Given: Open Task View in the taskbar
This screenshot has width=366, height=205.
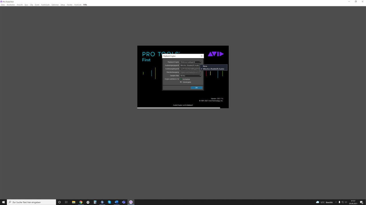Looking at the screenshot, I should (66, 202).
